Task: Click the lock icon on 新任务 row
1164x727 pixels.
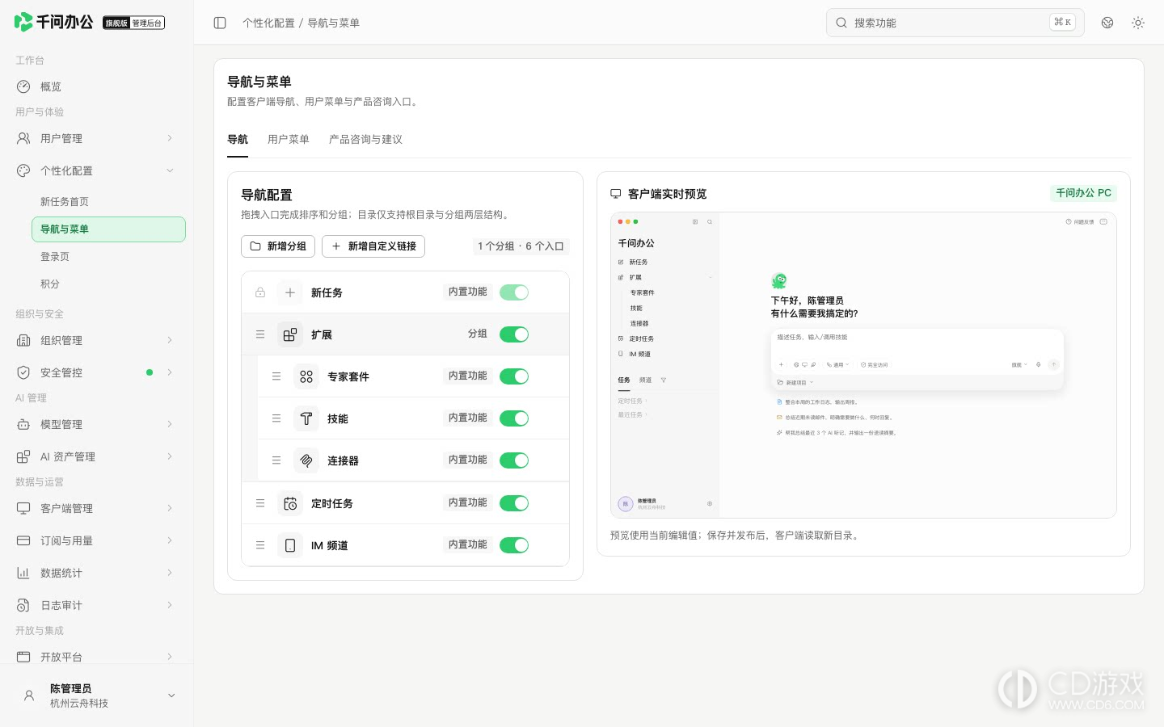Action: 260,292
